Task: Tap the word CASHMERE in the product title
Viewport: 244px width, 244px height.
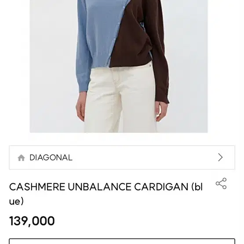Action: coord(37,187)
